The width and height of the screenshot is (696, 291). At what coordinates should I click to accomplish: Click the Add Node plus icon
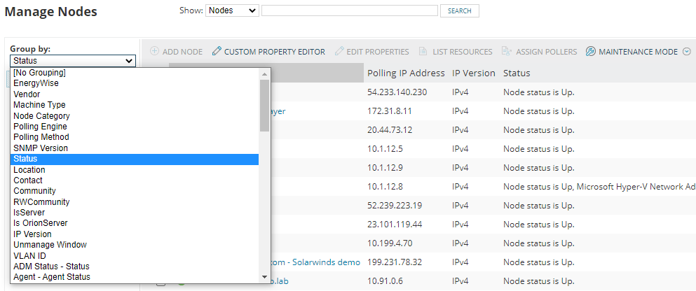coord(154,51)
